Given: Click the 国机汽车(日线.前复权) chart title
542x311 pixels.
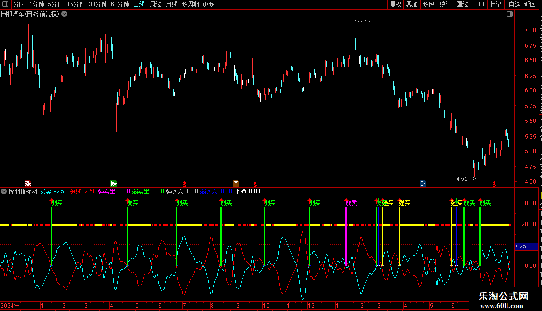Looking at the screenshot, I should coord(30,14).
